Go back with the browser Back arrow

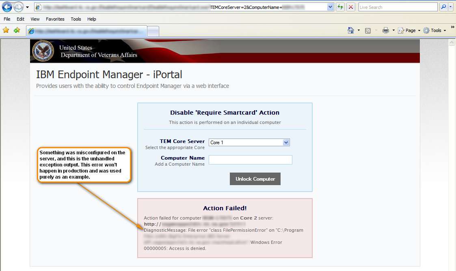(x=7, y=7)
